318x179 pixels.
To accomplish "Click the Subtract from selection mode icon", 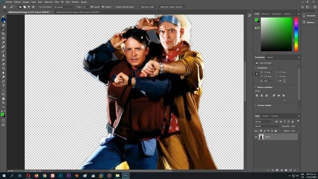I will (29, 7).
